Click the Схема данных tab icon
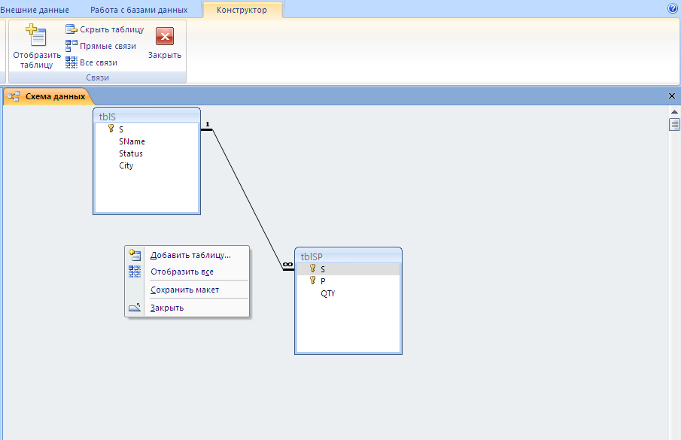 point(14,96)
